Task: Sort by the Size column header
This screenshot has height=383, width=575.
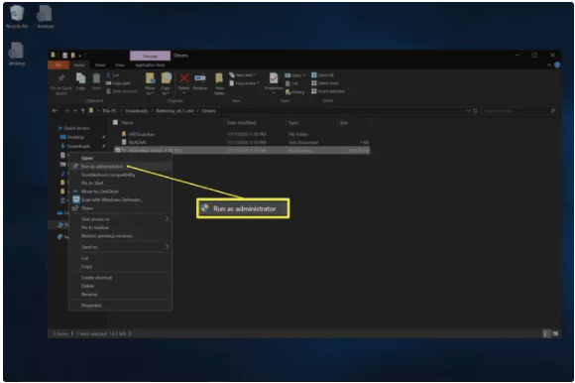Action: (344, 122)
